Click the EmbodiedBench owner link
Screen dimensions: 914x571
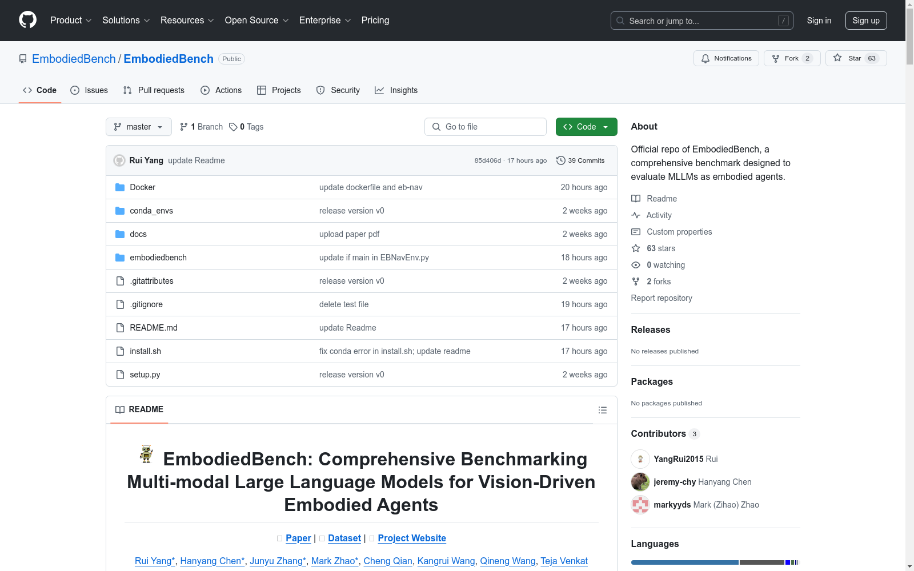click(x=74, y=59)
